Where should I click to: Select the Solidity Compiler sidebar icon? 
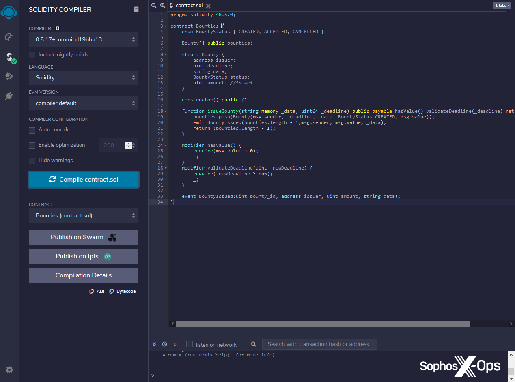click(9, 57)
